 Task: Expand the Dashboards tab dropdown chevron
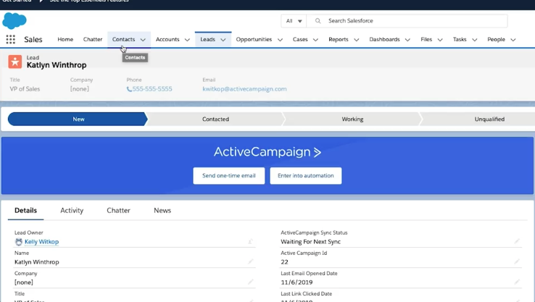(x=407, y=40)
